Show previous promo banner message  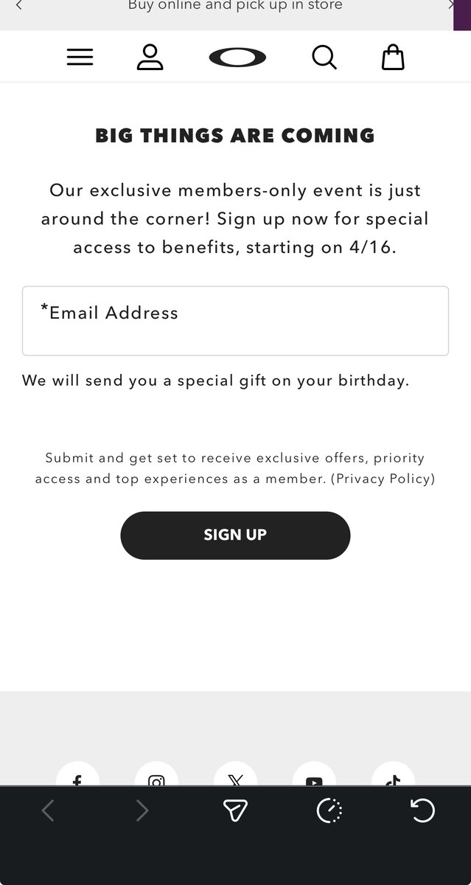[19, 6]
